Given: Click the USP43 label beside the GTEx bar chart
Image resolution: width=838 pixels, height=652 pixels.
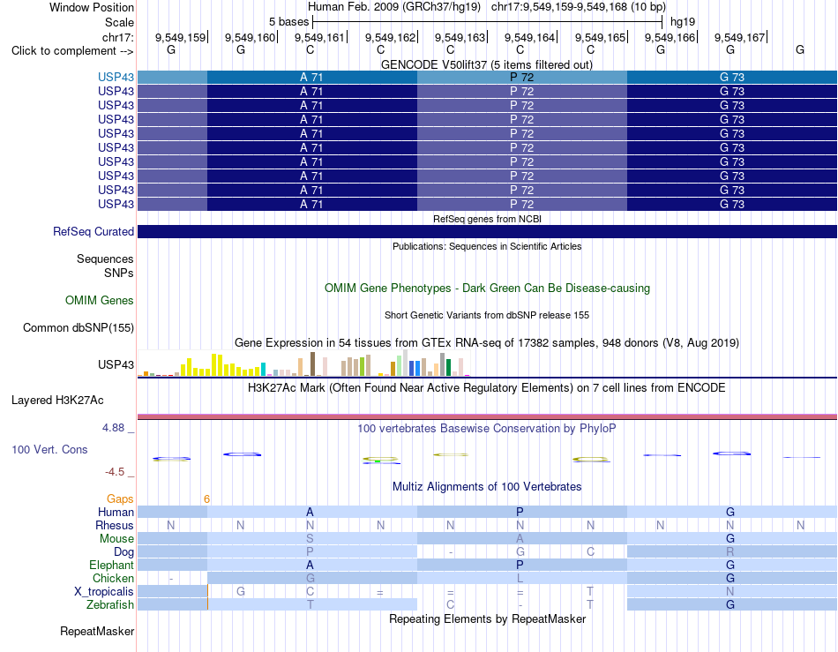Looking at the screenshot, I should click(x=116, y=364).
